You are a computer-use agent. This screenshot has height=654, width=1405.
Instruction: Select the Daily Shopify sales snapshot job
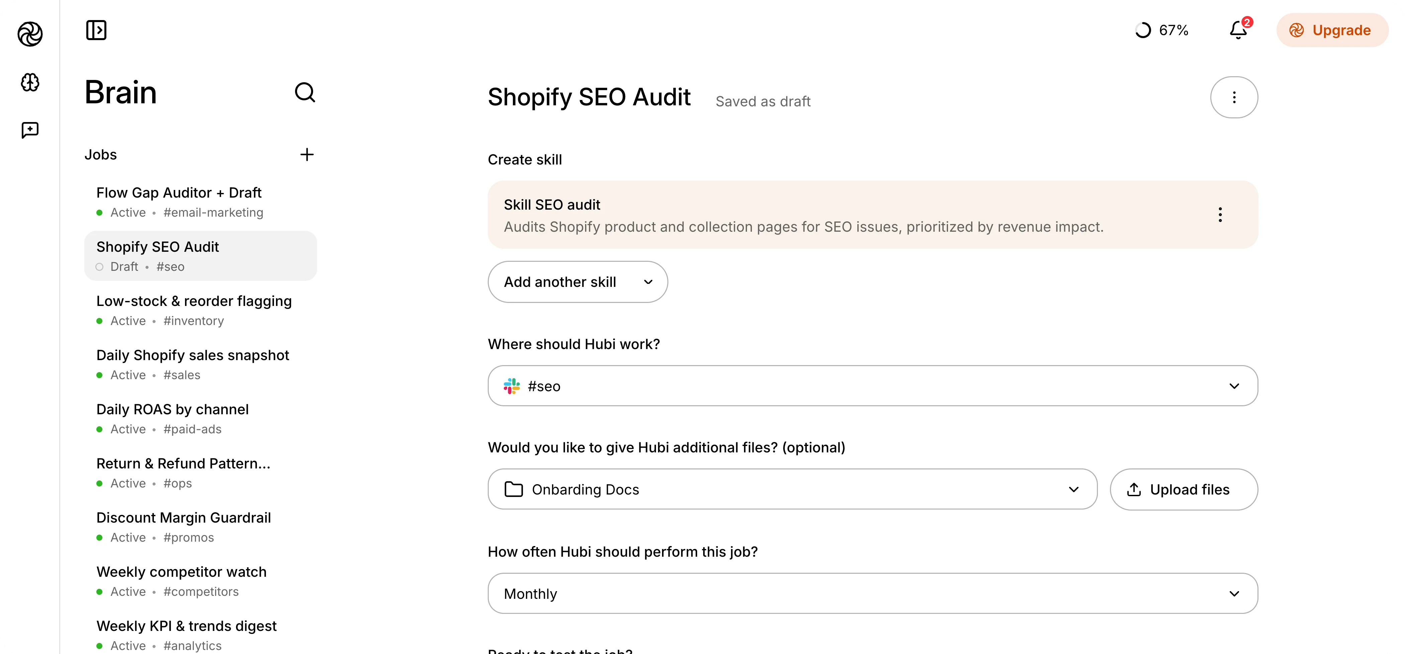pyautogui.click(x=201, y=364)
